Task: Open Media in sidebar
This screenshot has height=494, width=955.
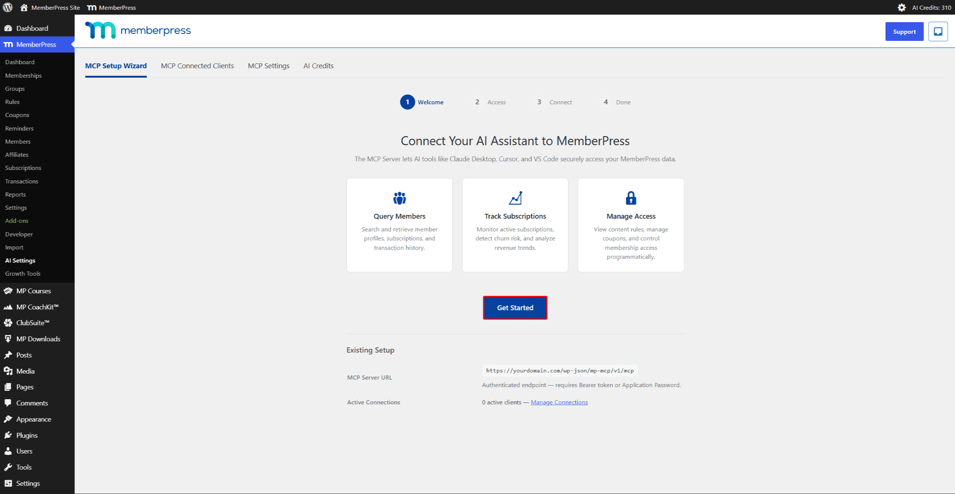Action: [x=37, y=371]
